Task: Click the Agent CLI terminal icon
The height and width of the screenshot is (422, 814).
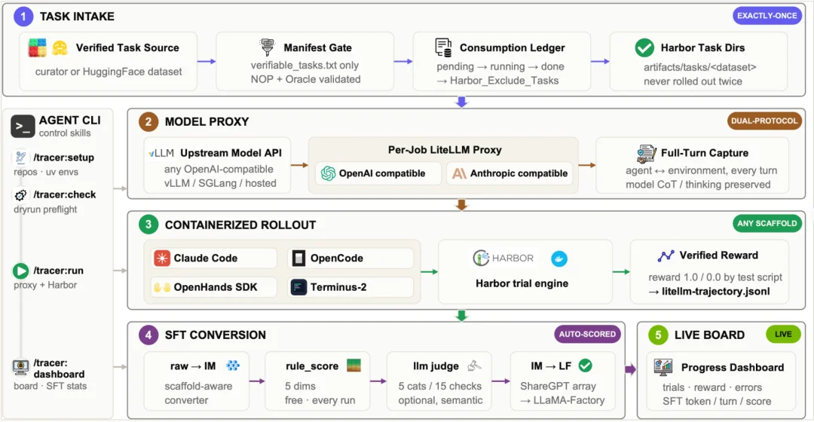Action: coord(23,126)
